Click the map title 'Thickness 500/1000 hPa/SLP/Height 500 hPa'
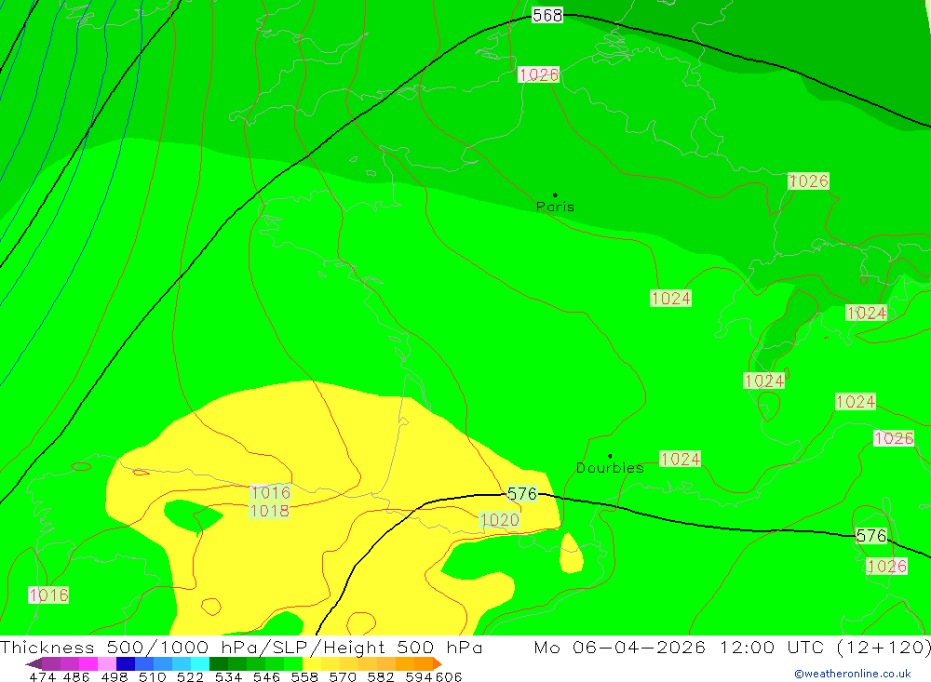This screenshot has height=682, width=931. coord(241,647)
